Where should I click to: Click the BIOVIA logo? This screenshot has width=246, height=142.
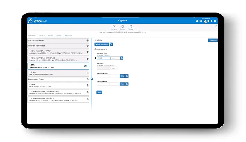click(x=37, y=21)
